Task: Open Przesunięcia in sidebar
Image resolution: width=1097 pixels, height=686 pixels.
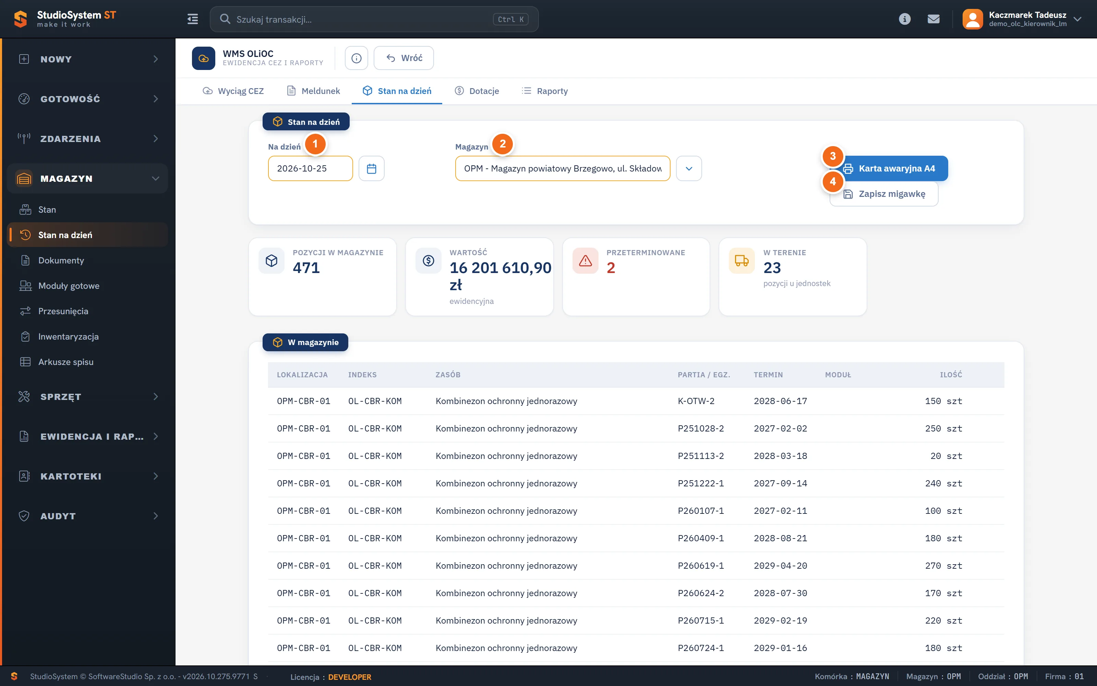Action: pyautogui.click(x=87, y=311)
